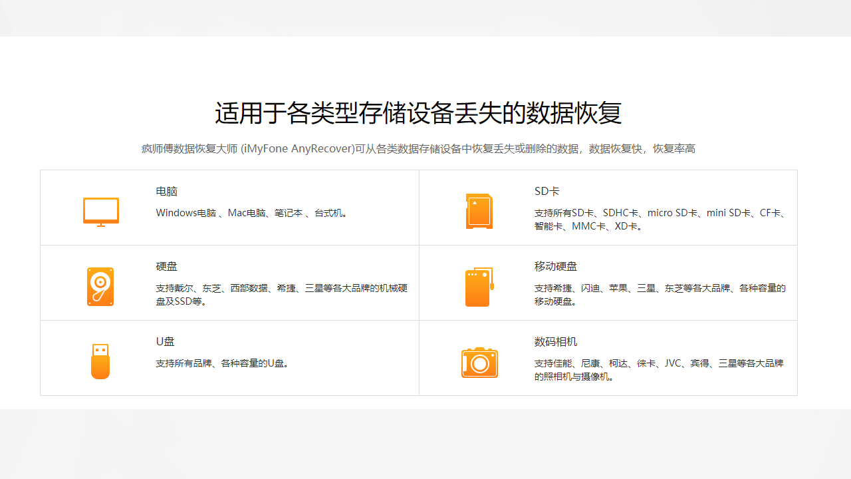
Task: Click the U盘 row card
Action: pos(229,357)
